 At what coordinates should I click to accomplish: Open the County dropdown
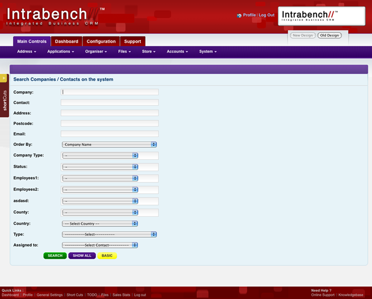[x=100, y=212]
